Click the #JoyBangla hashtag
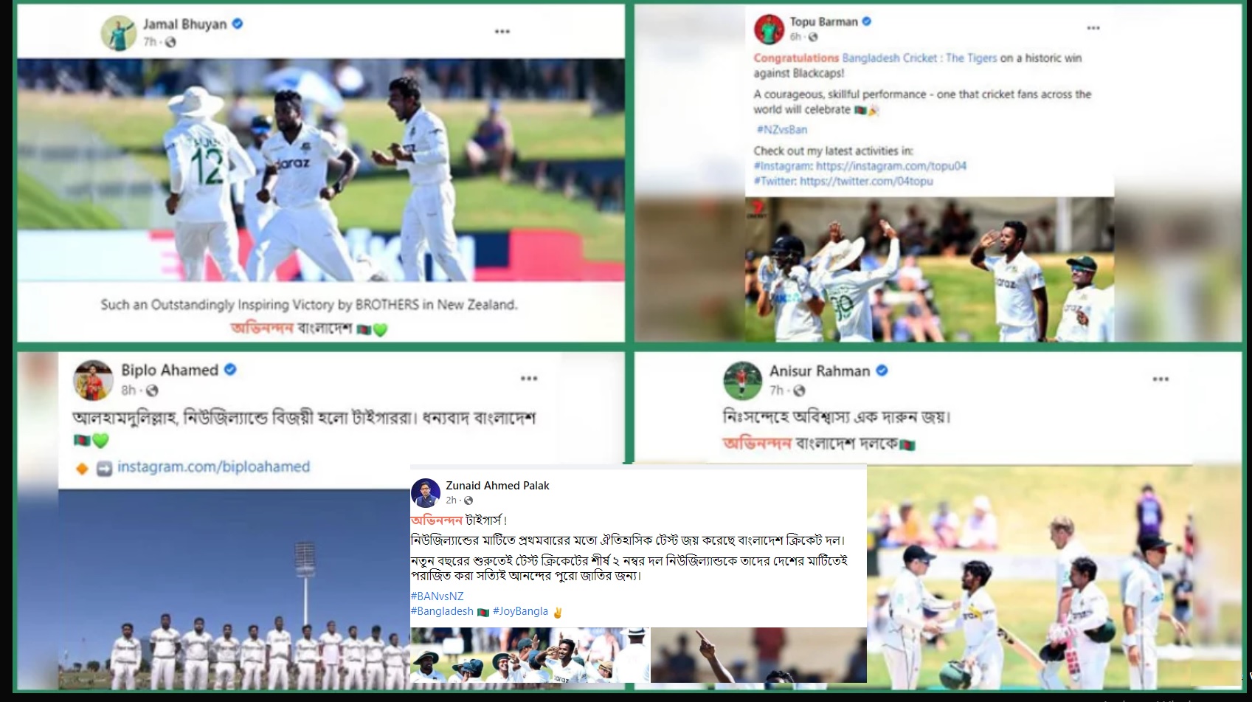 [520, 611]
